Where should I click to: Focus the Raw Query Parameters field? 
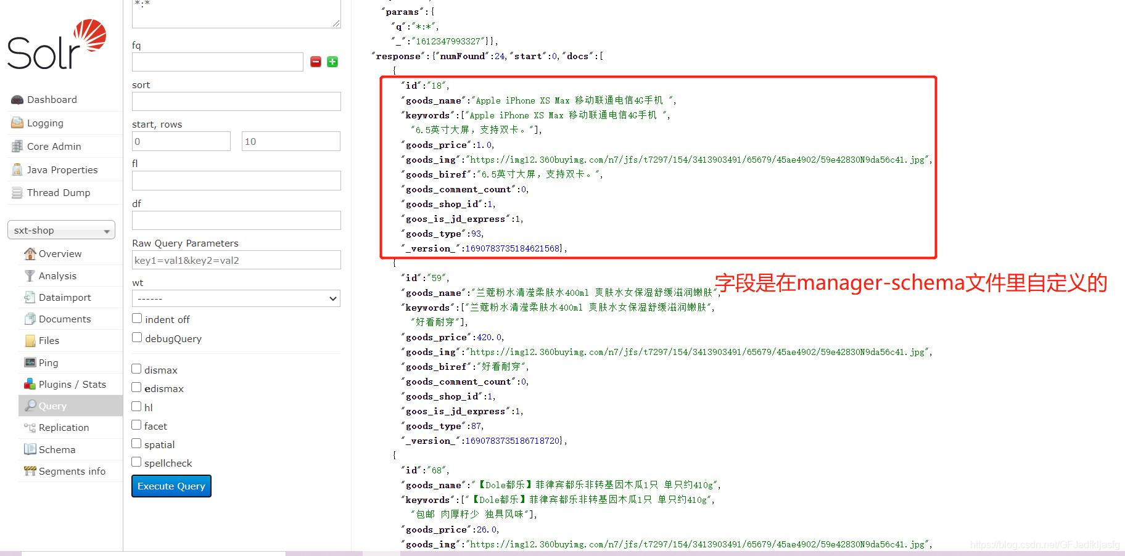pos(236,260)
